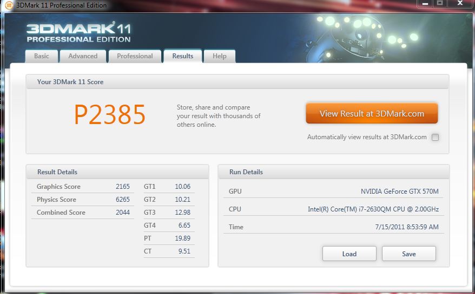The height and width of the screenshot is (294, 475).
Task: Click the Combined Score label
Action: tap(61, 213)
